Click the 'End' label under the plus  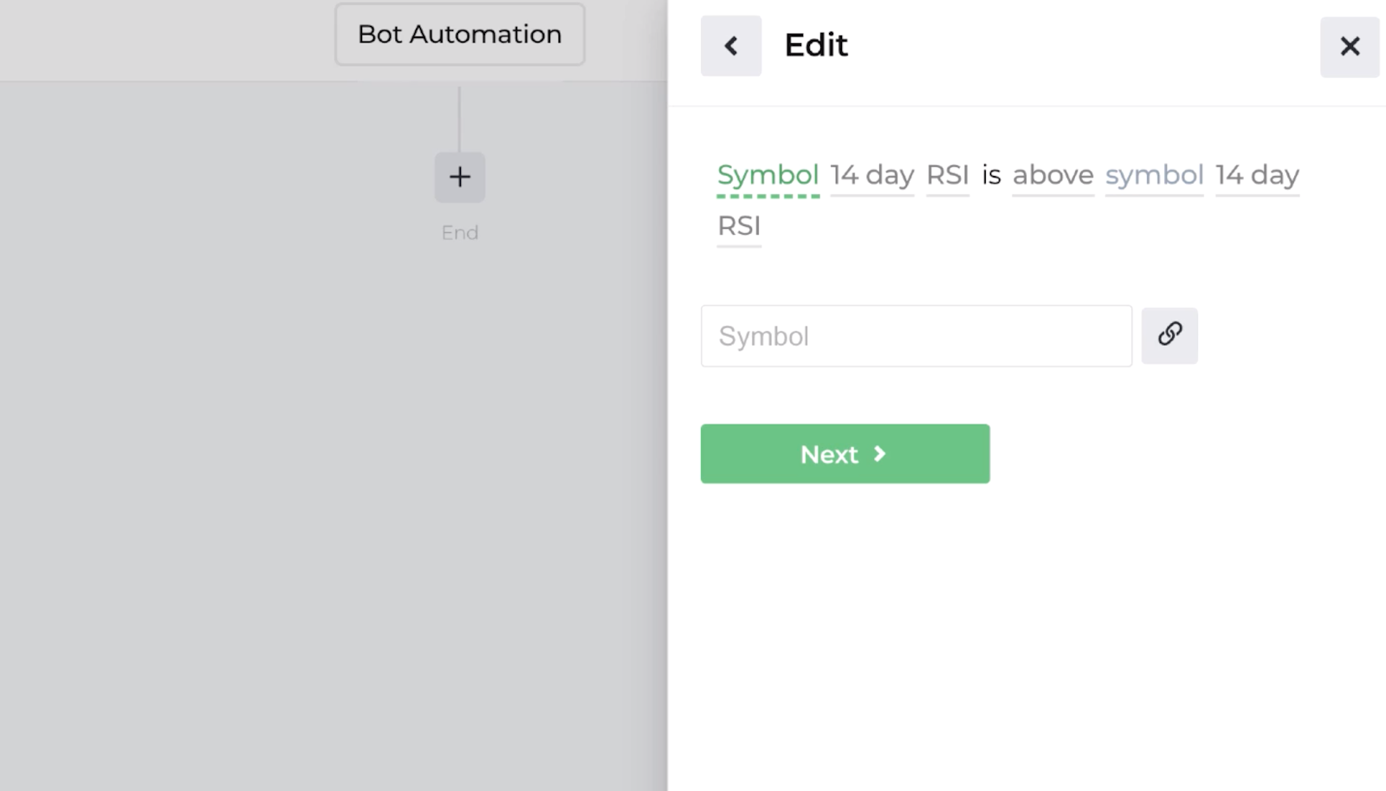click(460, 233)
